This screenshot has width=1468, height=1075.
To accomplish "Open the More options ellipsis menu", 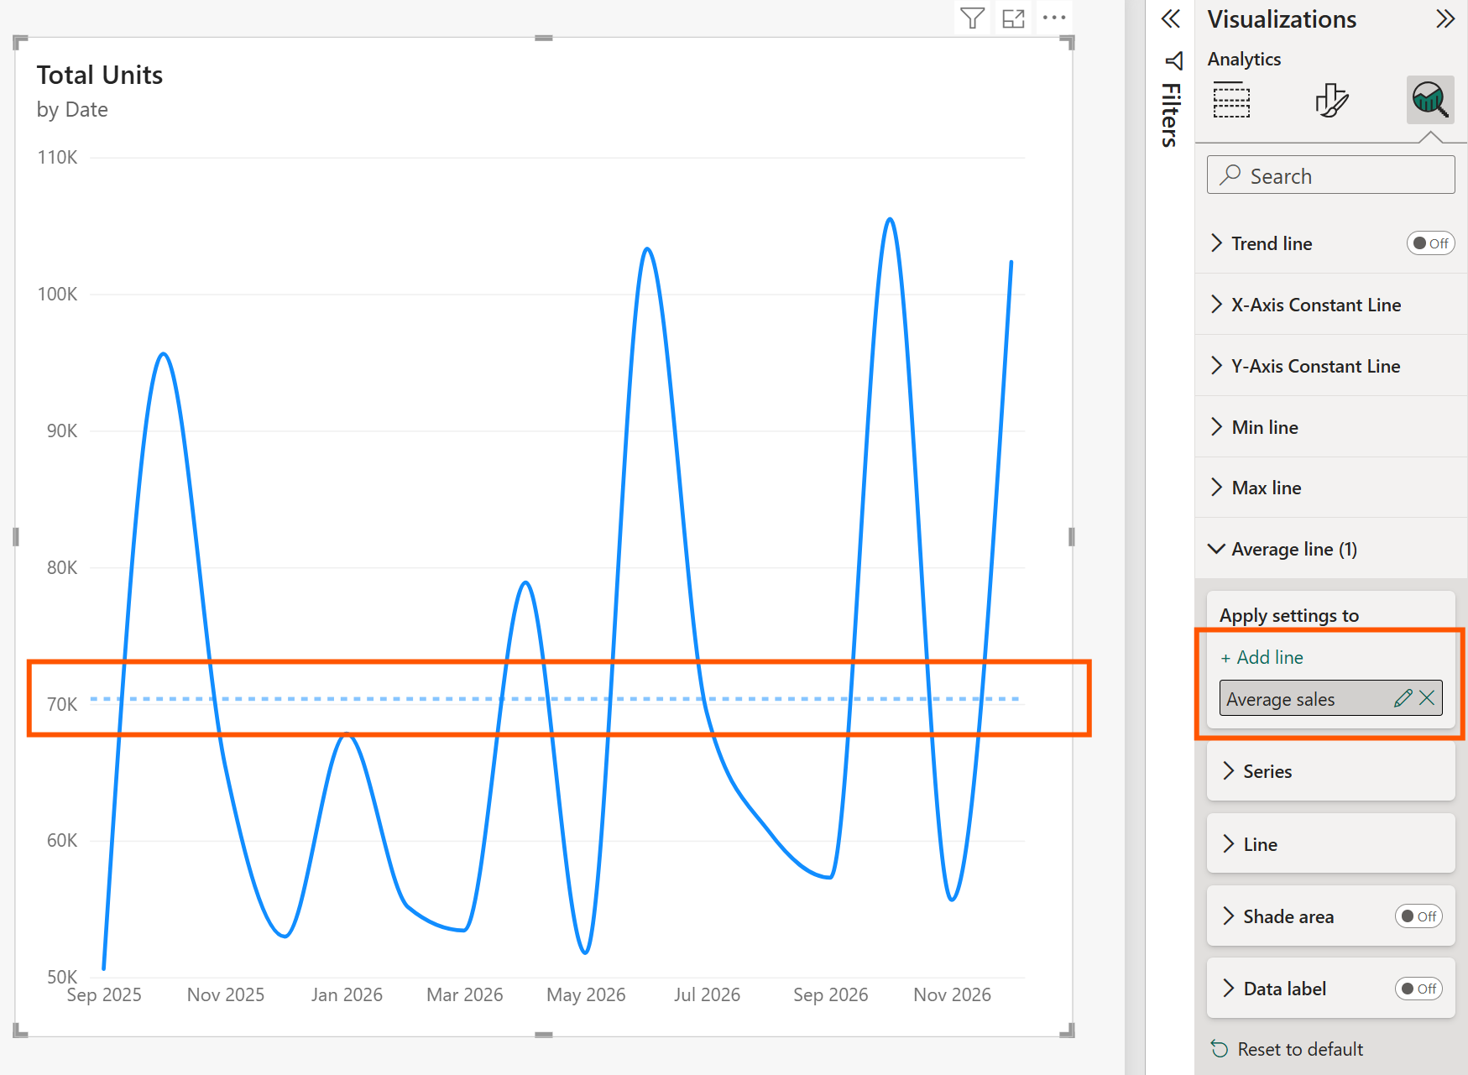I will tap(1053, 17).
